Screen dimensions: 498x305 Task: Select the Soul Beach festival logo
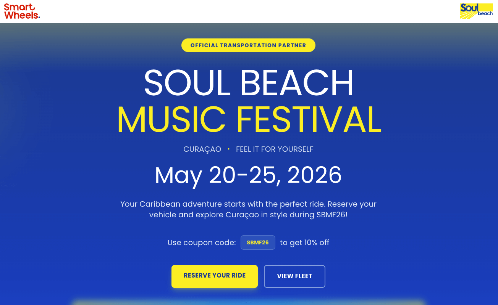click(477, 11)
